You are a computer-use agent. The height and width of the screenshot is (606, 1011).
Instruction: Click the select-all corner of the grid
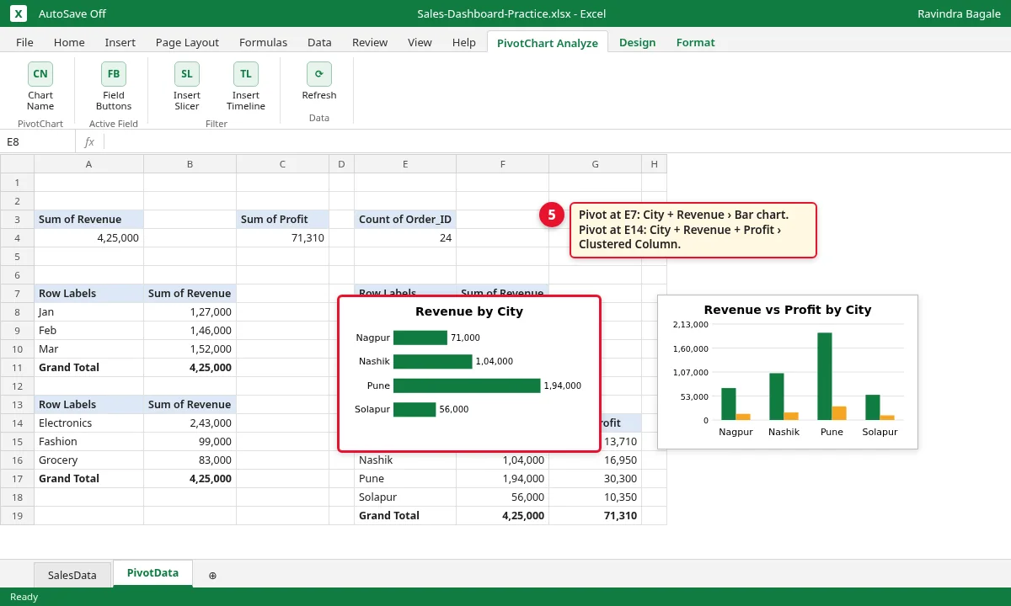point(17,164)
